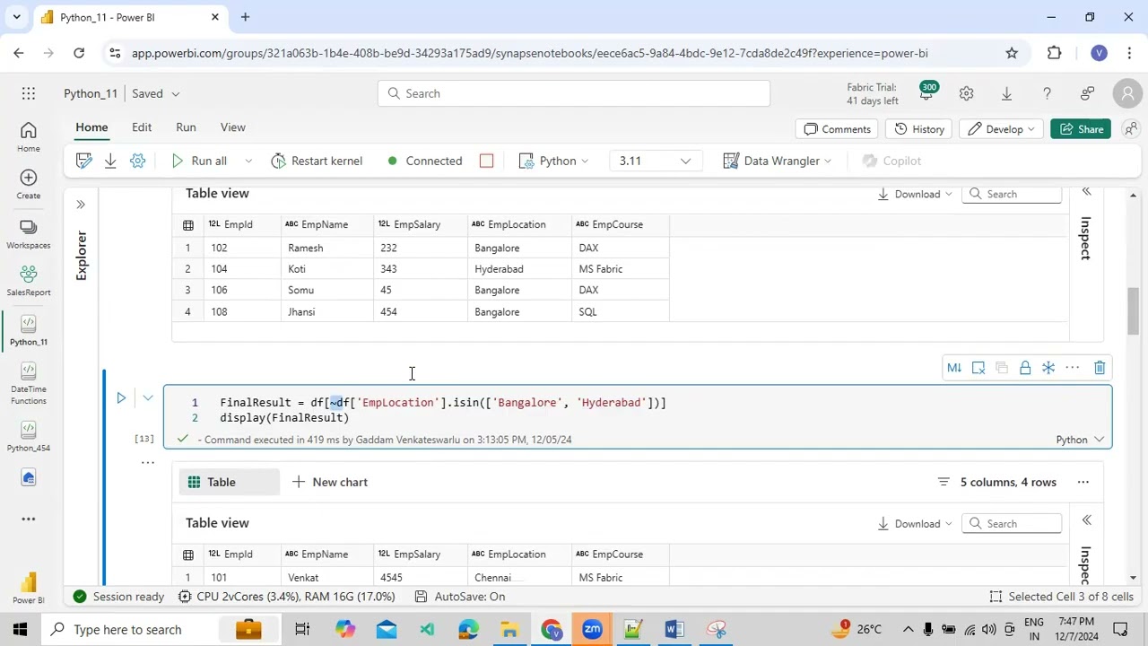Expand run options chevron beside cell play button
This screenshot has height=646, width=1148.
click(x=148, y=397)
